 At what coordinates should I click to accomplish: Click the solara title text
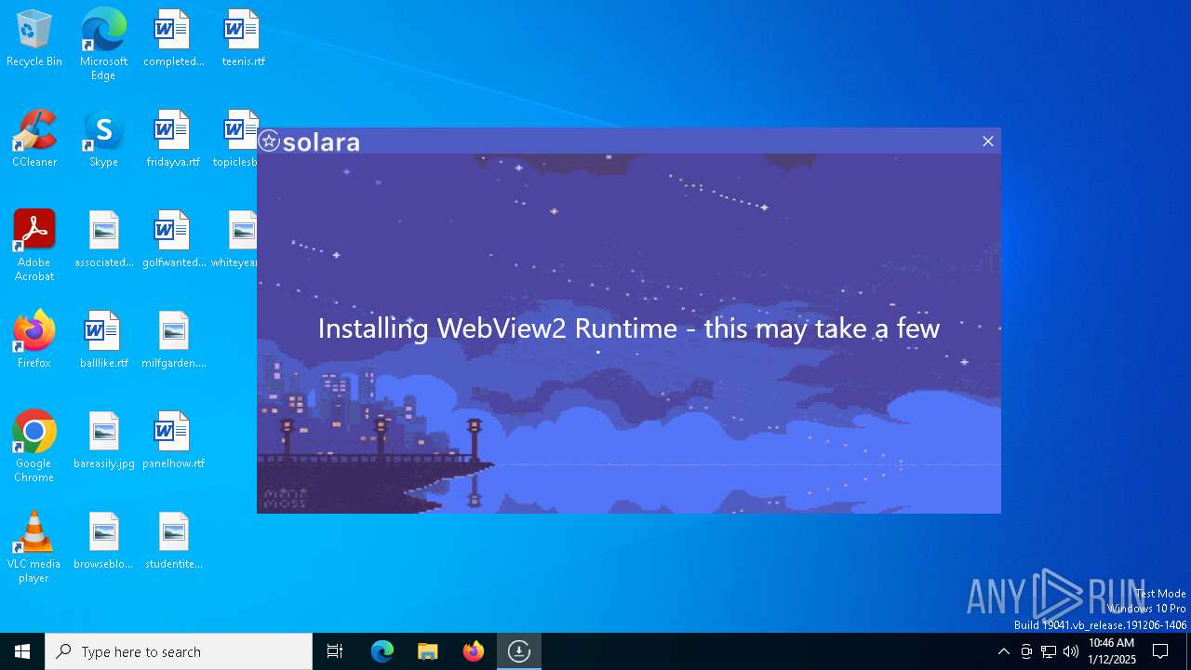(321, 141)
